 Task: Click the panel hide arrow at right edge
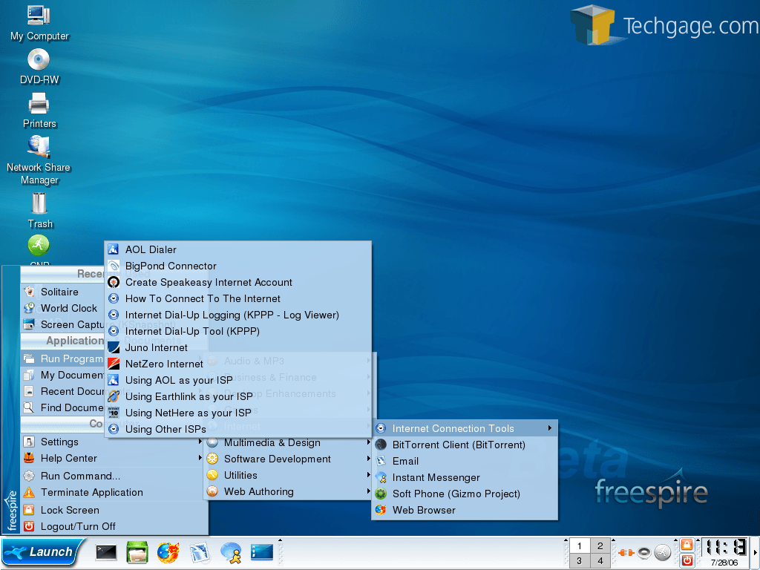click(x=755, y=552)
